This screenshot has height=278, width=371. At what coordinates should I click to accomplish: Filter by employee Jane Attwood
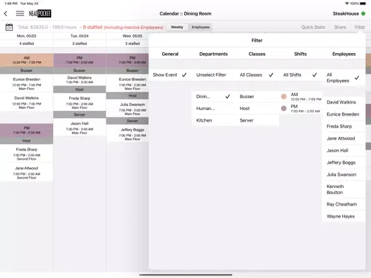click(x=344, y=138)
